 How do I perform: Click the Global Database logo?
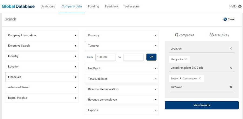click(x=18, y=6)
